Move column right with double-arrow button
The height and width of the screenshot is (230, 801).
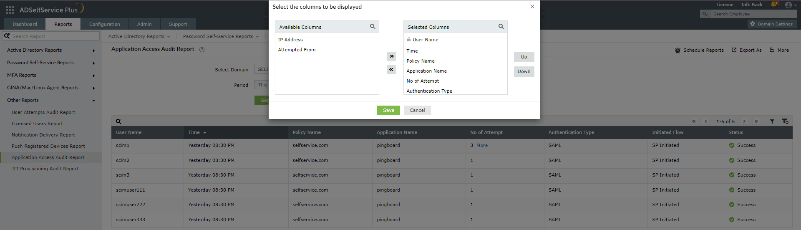click(391, 56)
